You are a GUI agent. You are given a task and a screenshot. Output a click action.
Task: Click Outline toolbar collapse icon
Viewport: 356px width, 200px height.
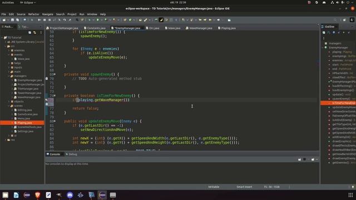point(324,32)
